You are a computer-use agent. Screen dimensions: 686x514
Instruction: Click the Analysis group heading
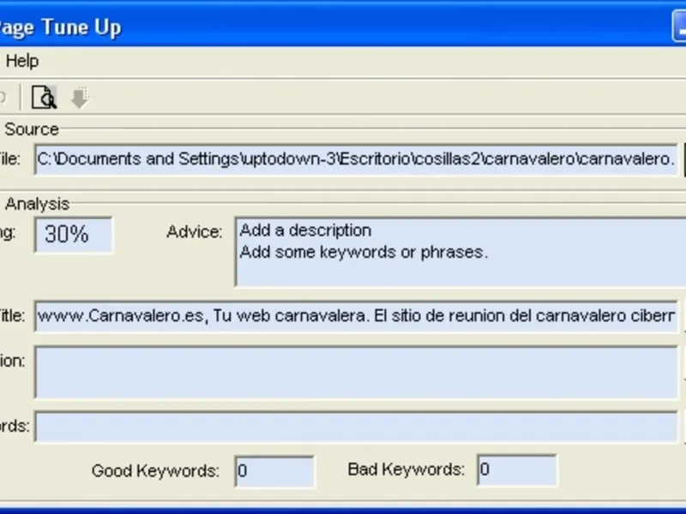pos(37,204)
